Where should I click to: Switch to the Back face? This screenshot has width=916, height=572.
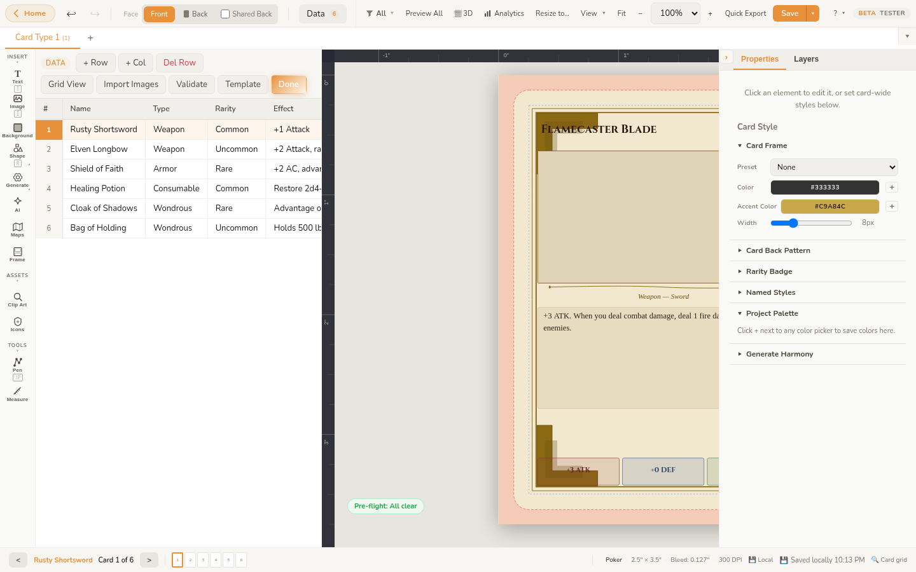click(195, 14)
